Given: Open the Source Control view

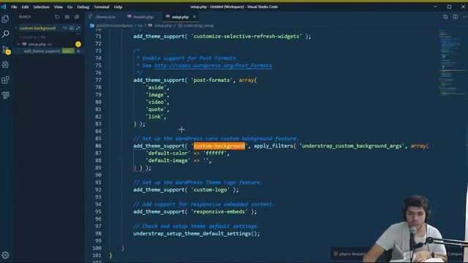Looking at the screenshot, I should (5, 50).
